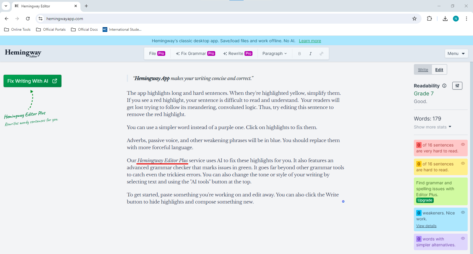
Task: Click the paragraph starting 'Adverbs, passive voice'
Action: [x=233, y=144]
